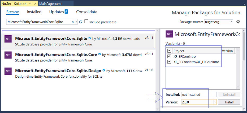The image size is (247, 113).
Task: Click the package list scrollbar up arrow
Action: 158,31
